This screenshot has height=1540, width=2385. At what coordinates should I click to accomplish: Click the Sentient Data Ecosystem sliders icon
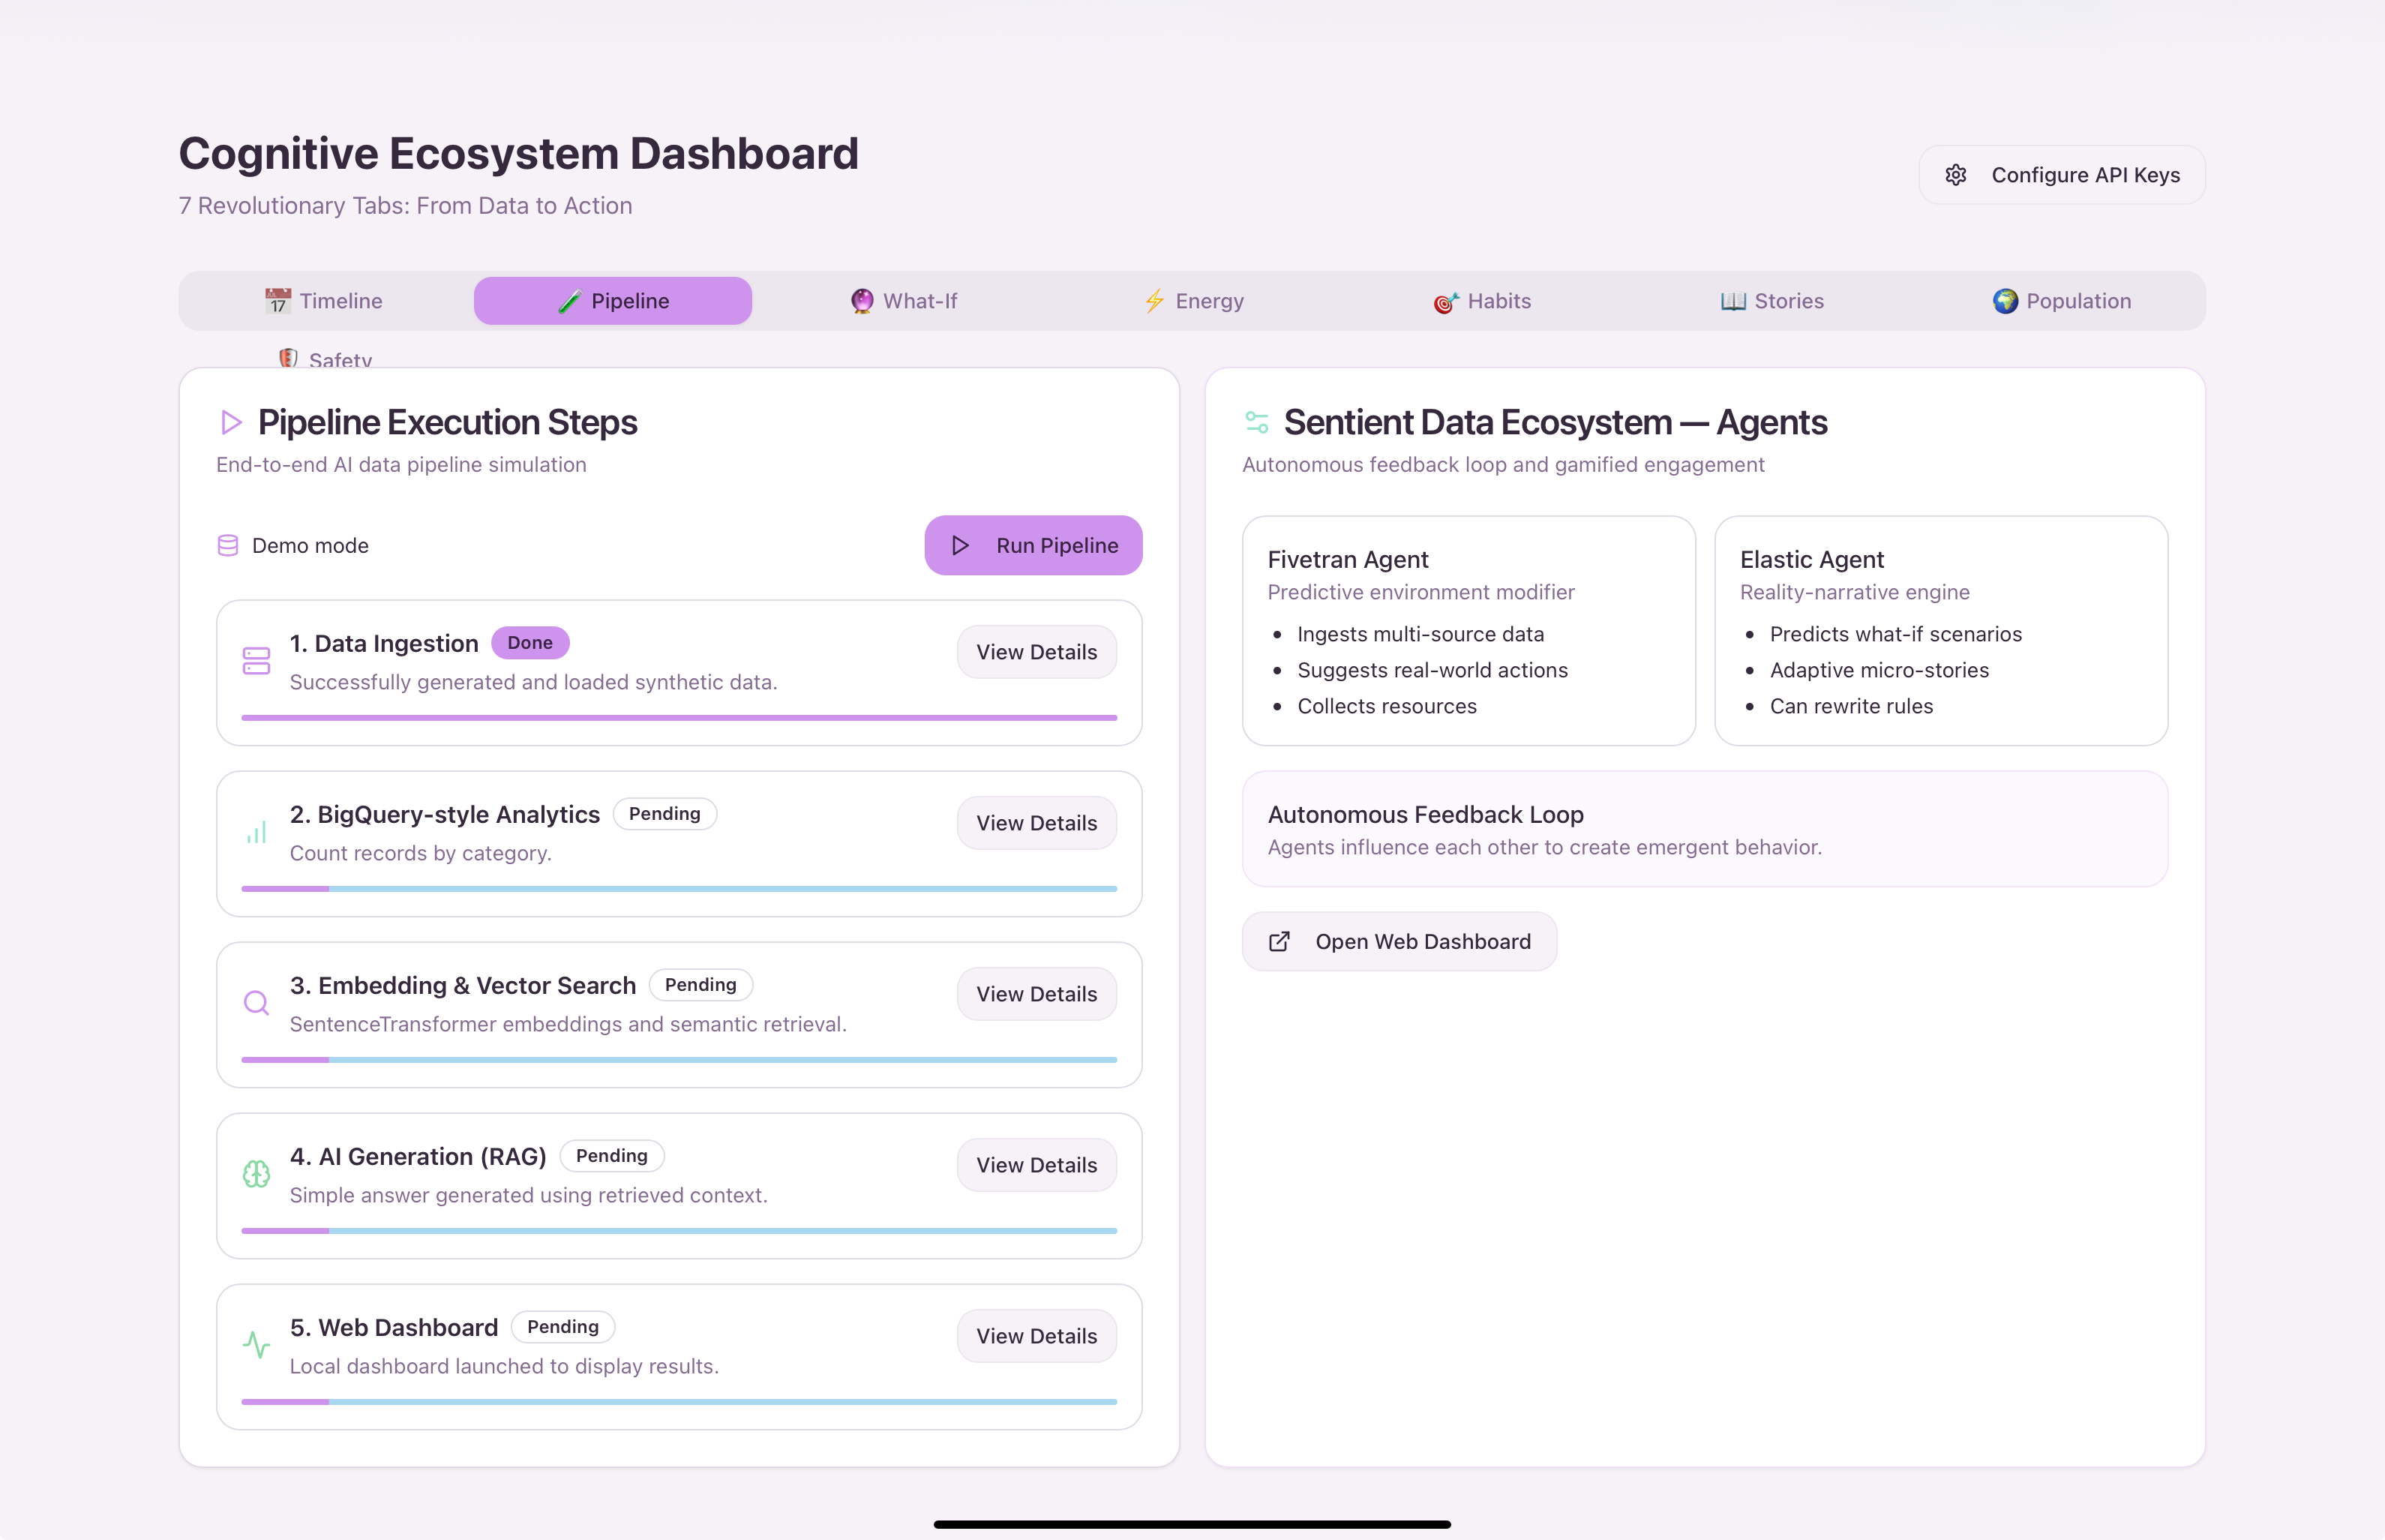click(x=1256, y=423)
